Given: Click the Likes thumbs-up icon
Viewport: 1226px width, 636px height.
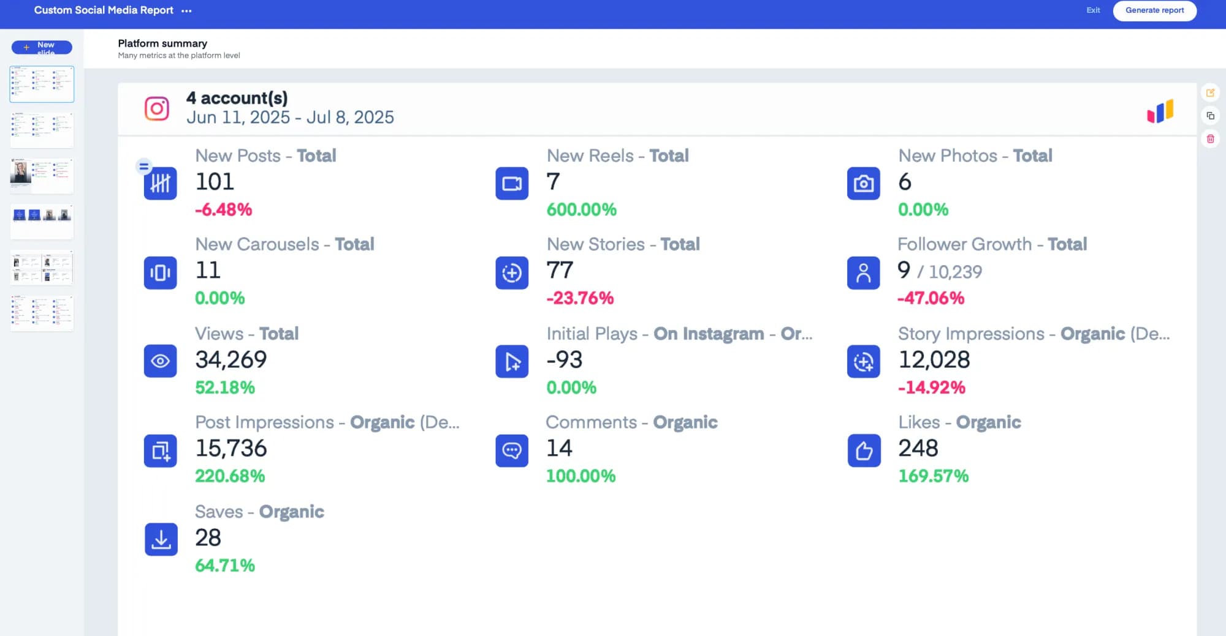Looking at the screenshot, I should tap(863, 451).
